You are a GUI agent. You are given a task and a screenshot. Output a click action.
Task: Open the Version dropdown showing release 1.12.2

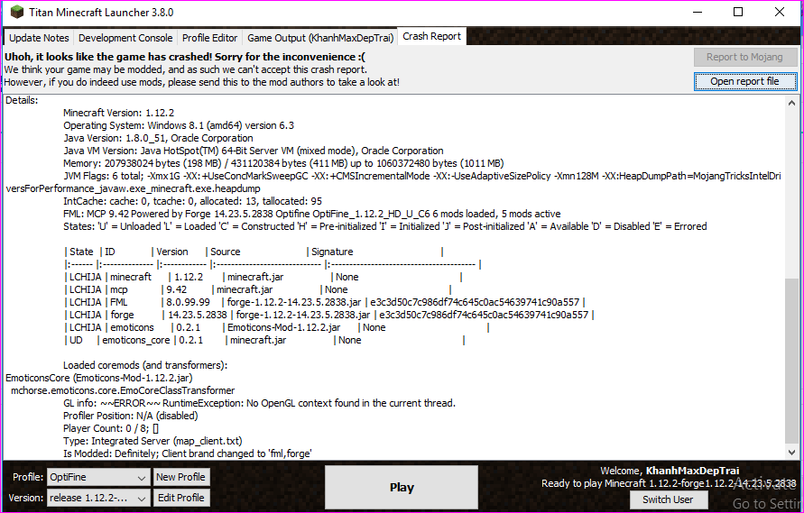click(98, 498)
